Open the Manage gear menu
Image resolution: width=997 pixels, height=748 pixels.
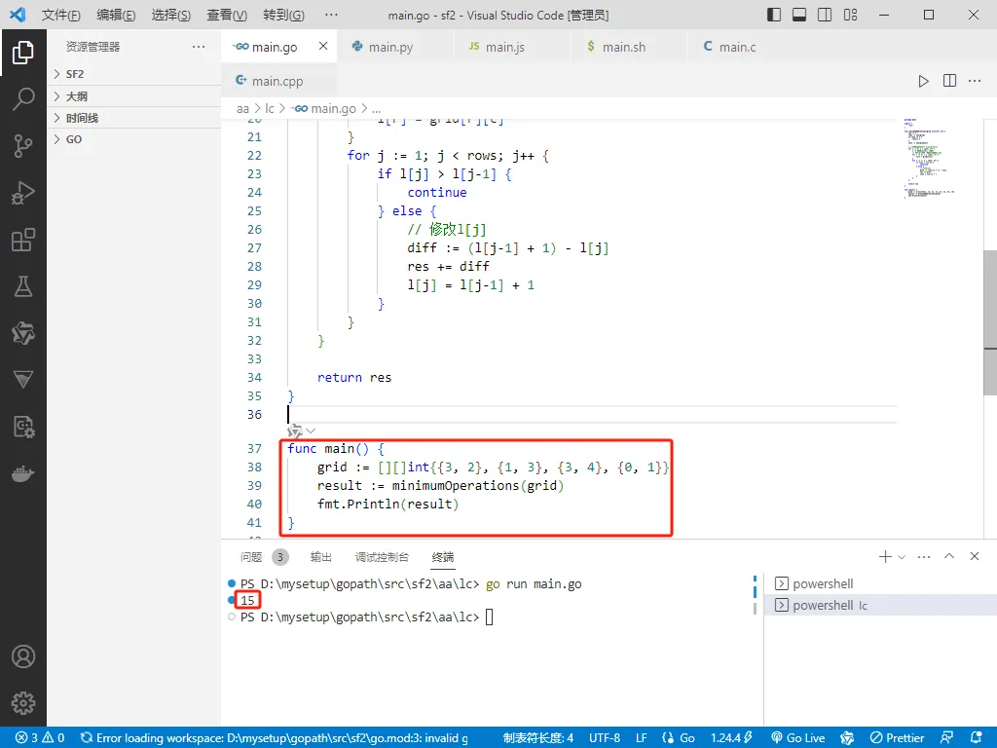23,703
